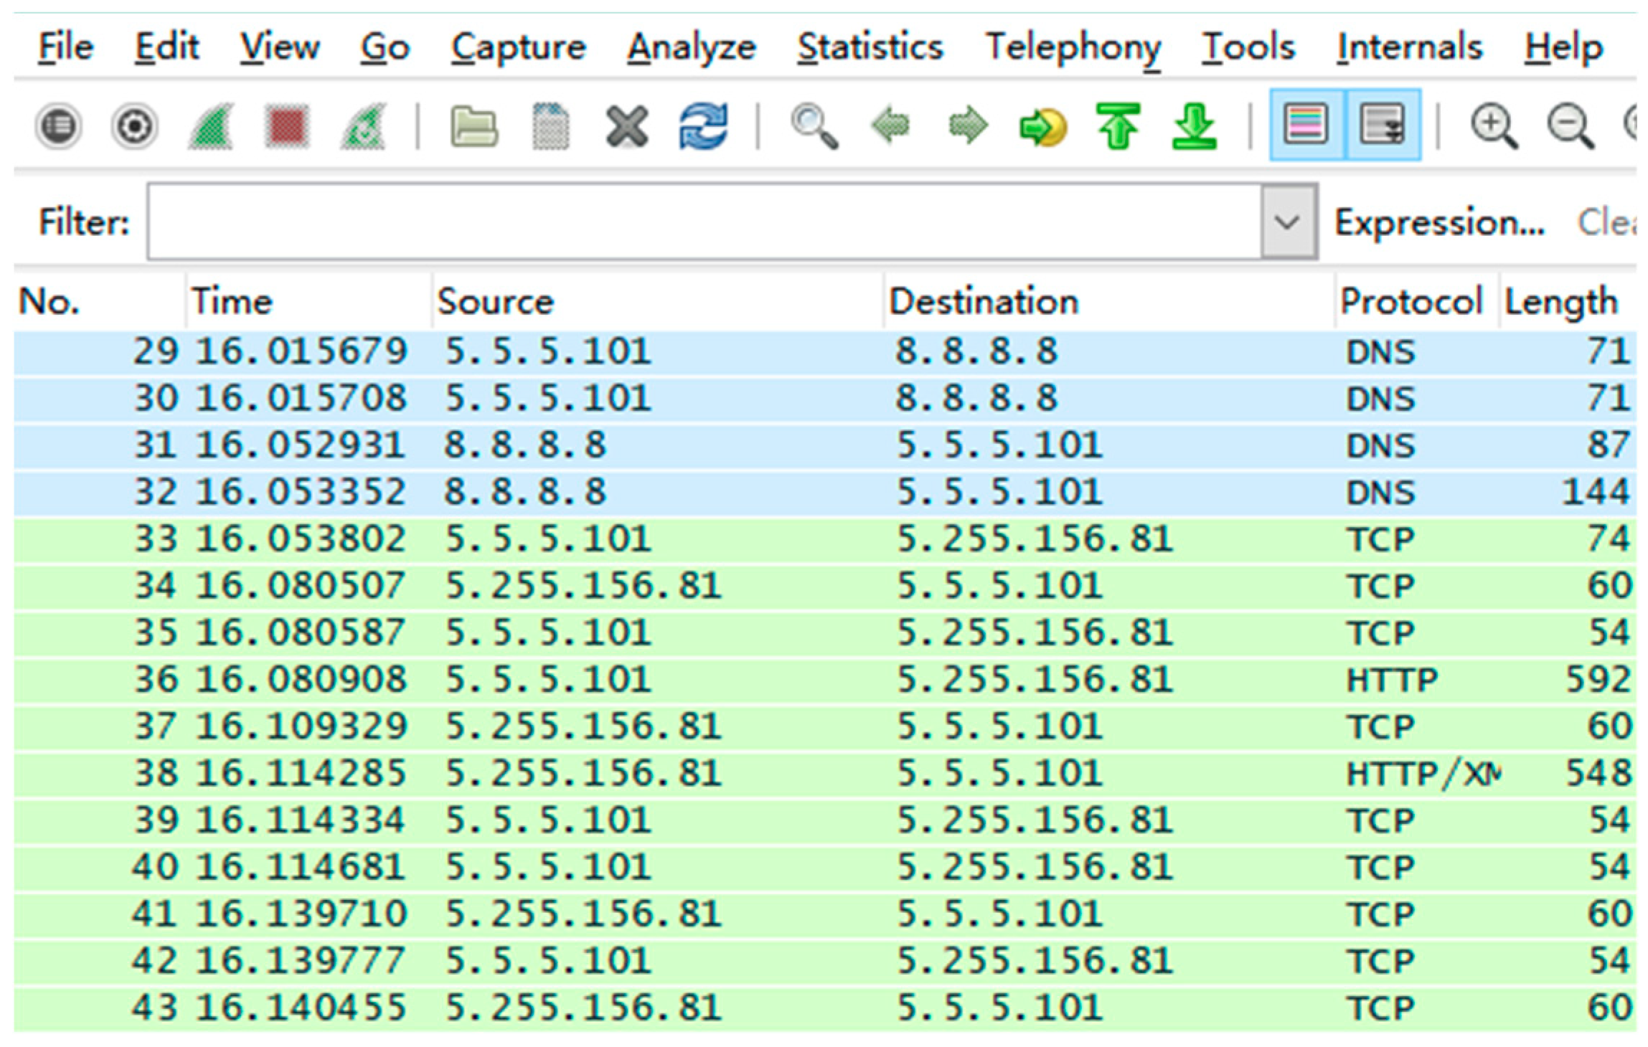Viewport: 1648px width, 1047px height.
Task: Open the Statistics menu
Action: point(870,47)
